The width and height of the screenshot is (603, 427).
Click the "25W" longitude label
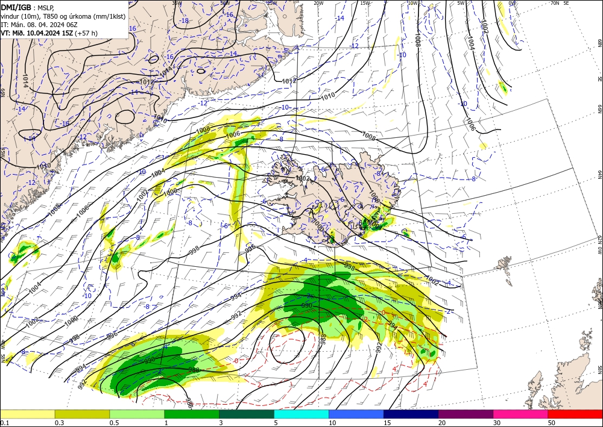(x=272, y=3)
